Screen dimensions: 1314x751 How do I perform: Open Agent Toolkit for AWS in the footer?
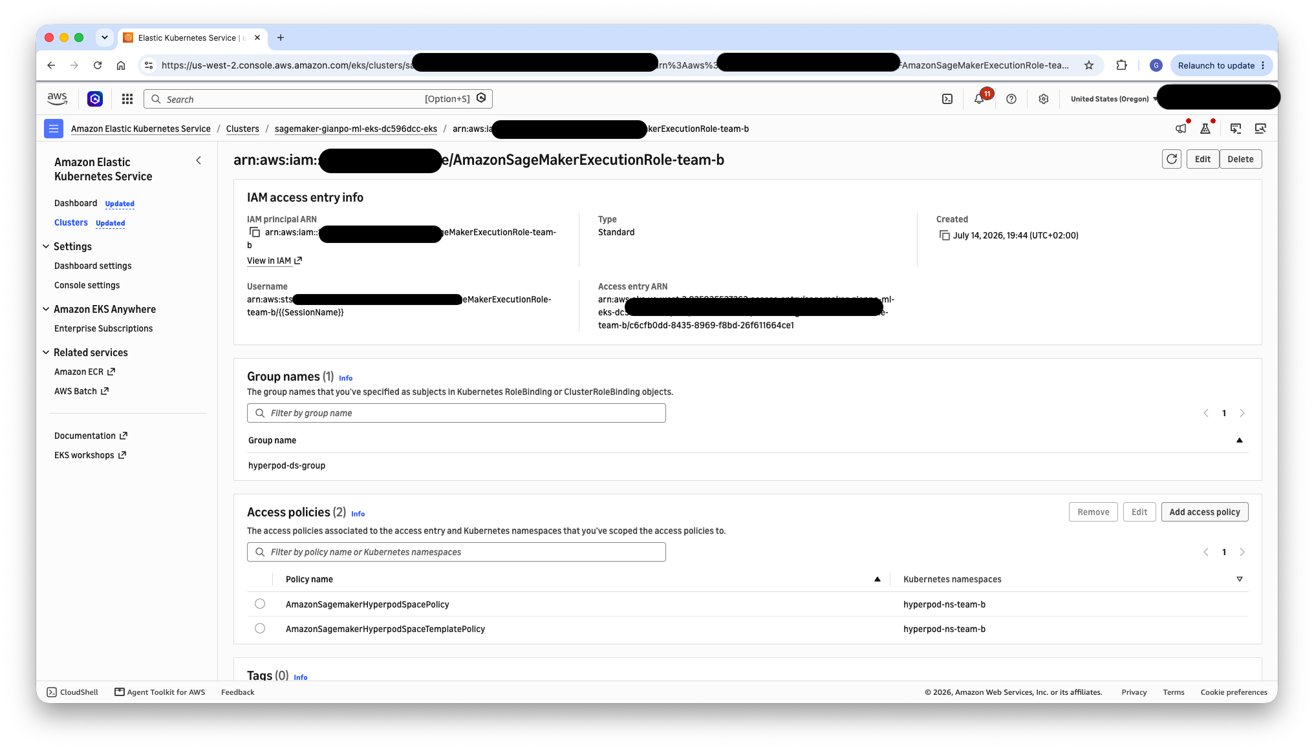(160, 692)
